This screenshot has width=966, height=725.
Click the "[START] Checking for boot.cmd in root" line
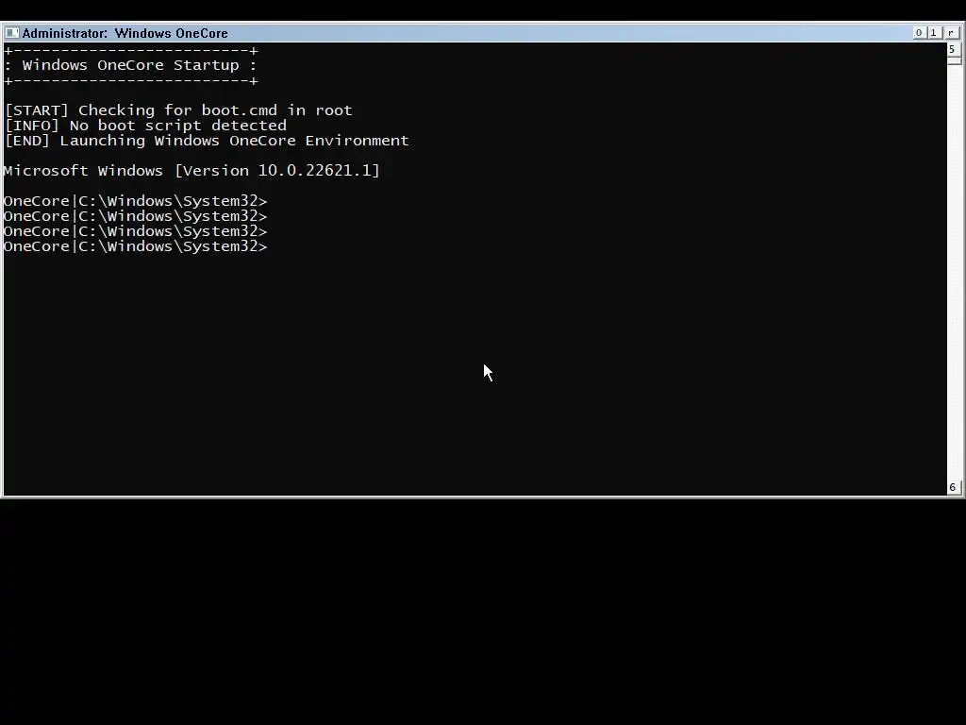tap(178, 110)
